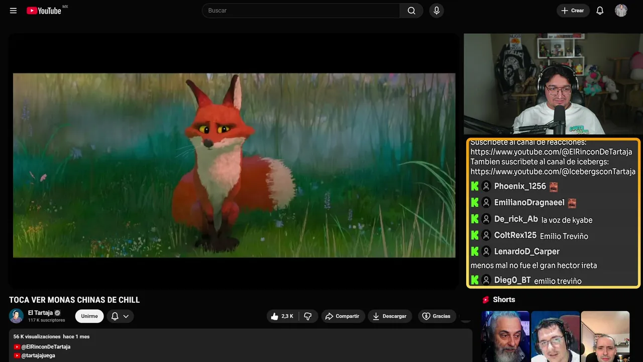Expand the notification bell dropdown beside Unirme
643x362 pixels.
(x=120, y=316)
